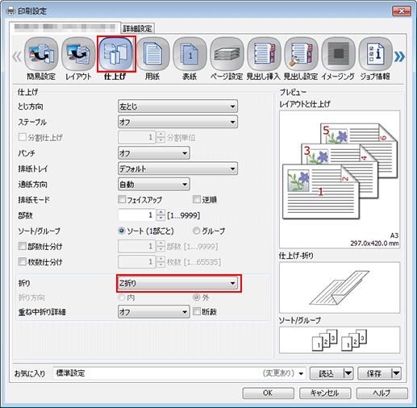Image resolution: width=417 pixels, height=408 pixels.
Task: Open the ステープル dropdown
Action: pyautogui.click(x=177, y=123)
